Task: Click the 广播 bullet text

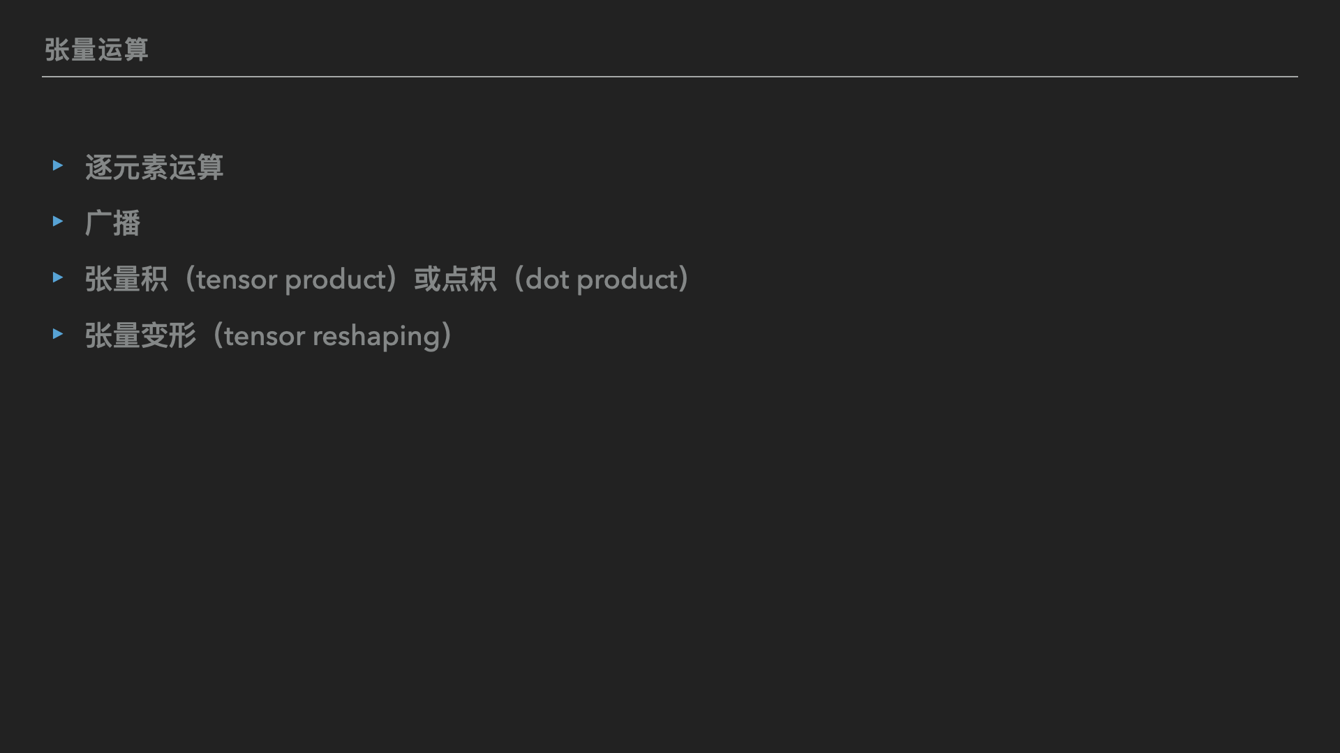Action: click(x=112, y=223)
